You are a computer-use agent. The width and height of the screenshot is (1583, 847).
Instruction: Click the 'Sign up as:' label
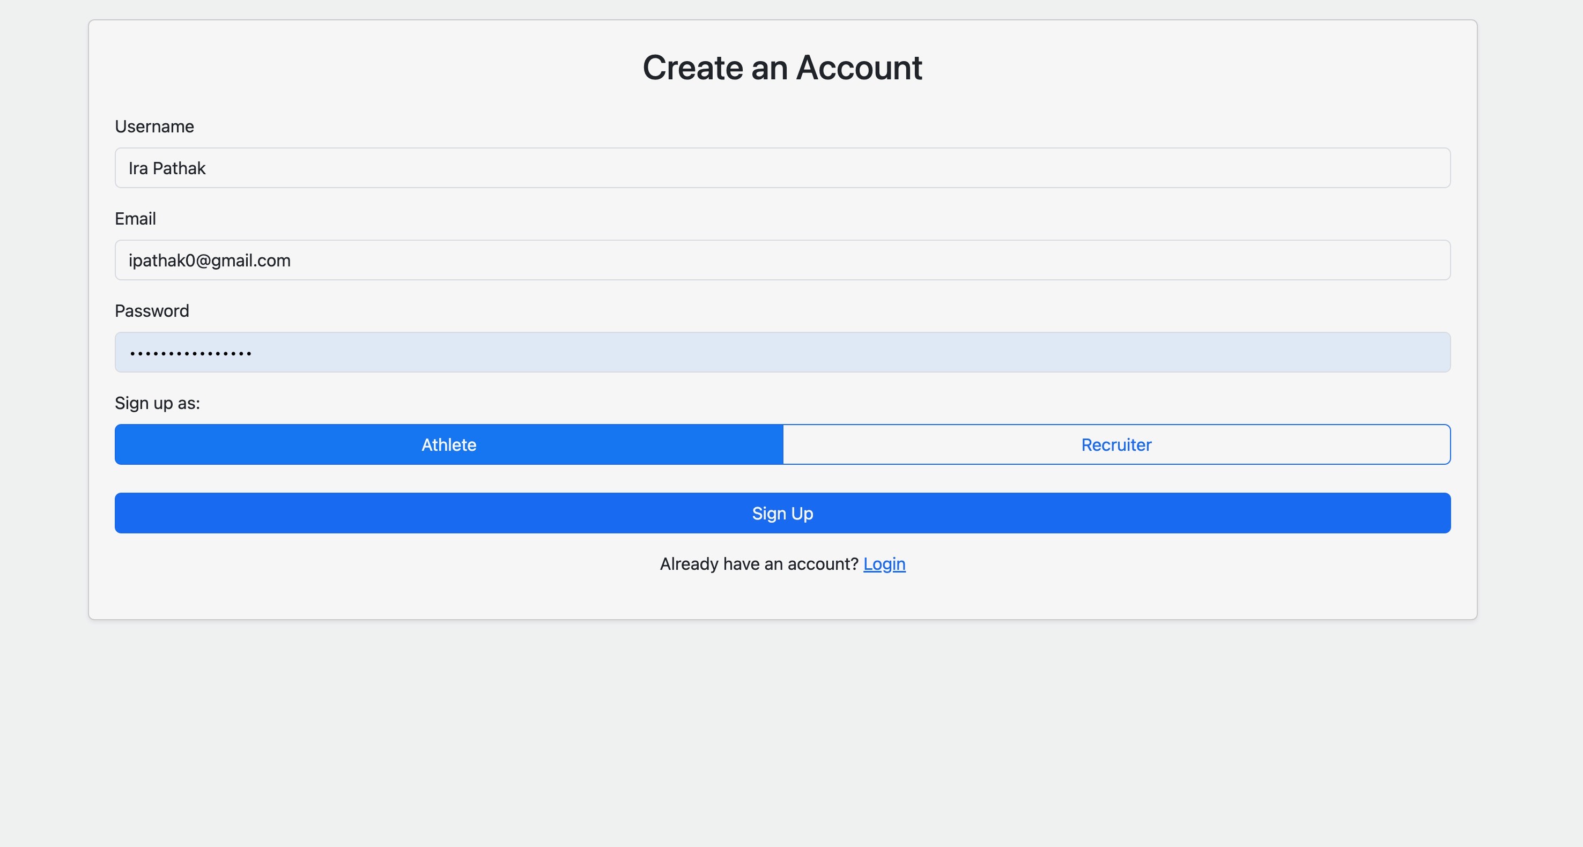pyautogui.click(x=157, y=403)
